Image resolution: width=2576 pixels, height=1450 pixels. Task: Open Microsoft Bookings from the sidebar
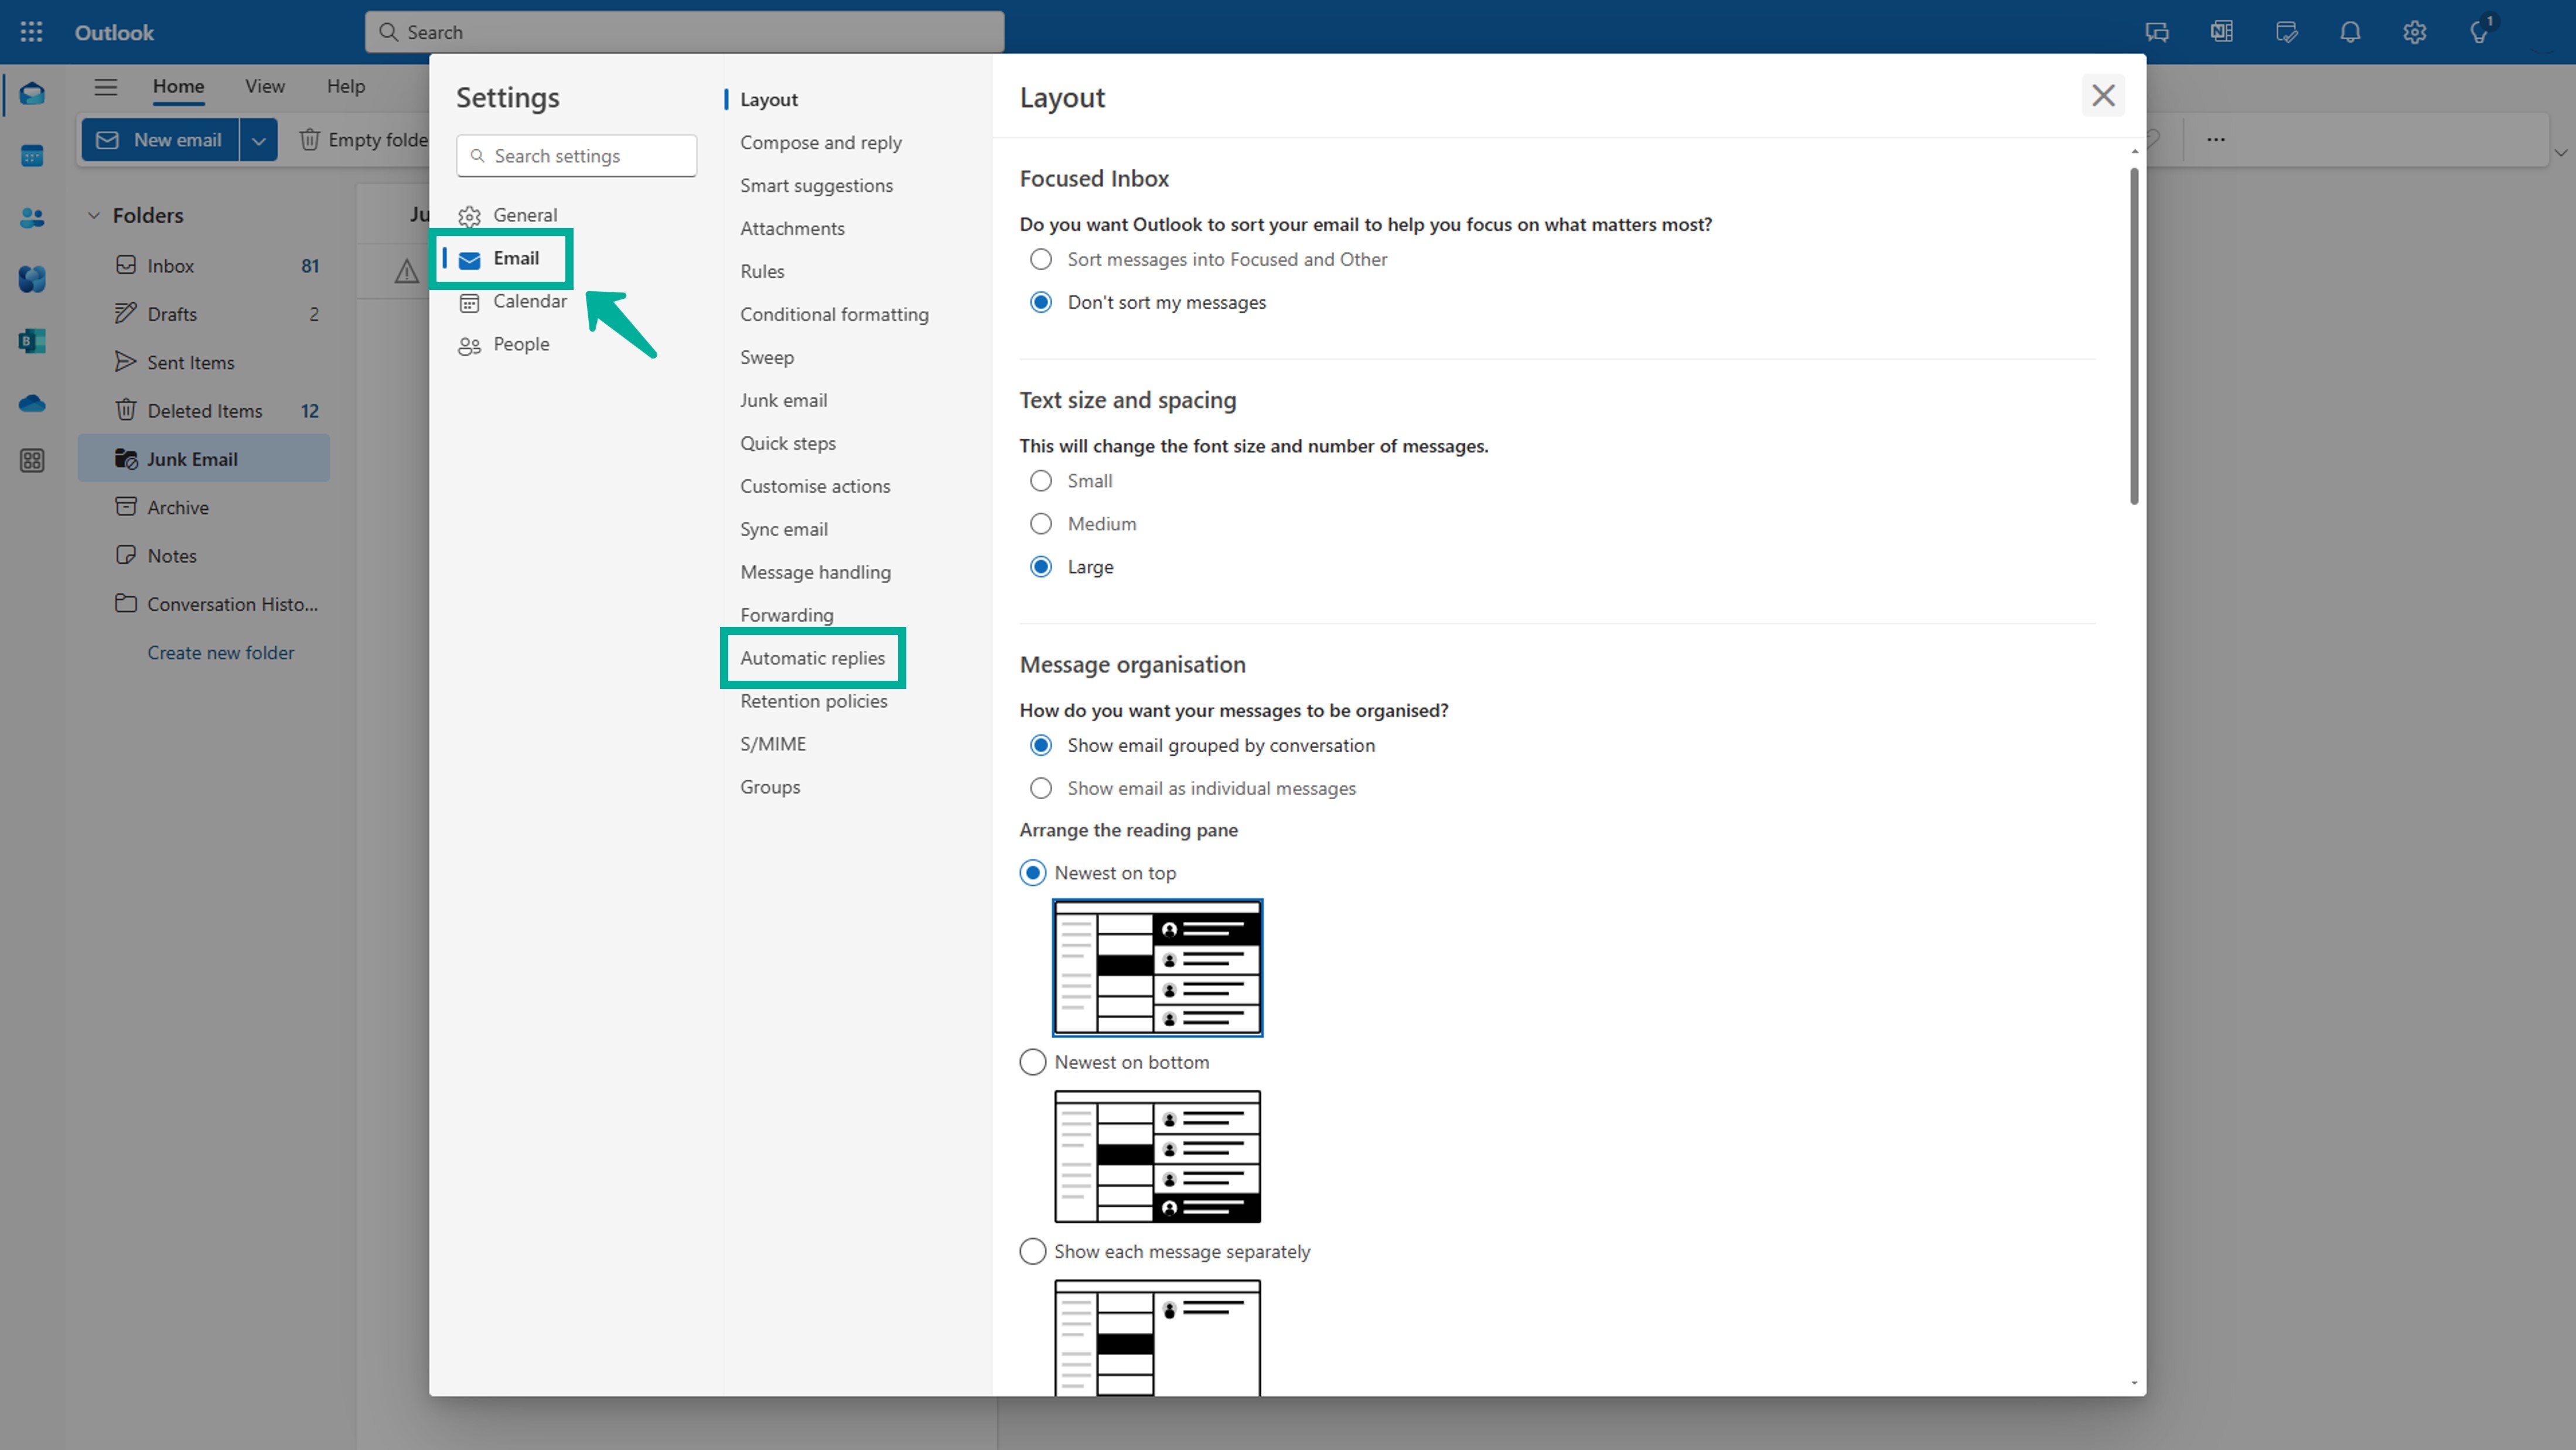point(31,341)
